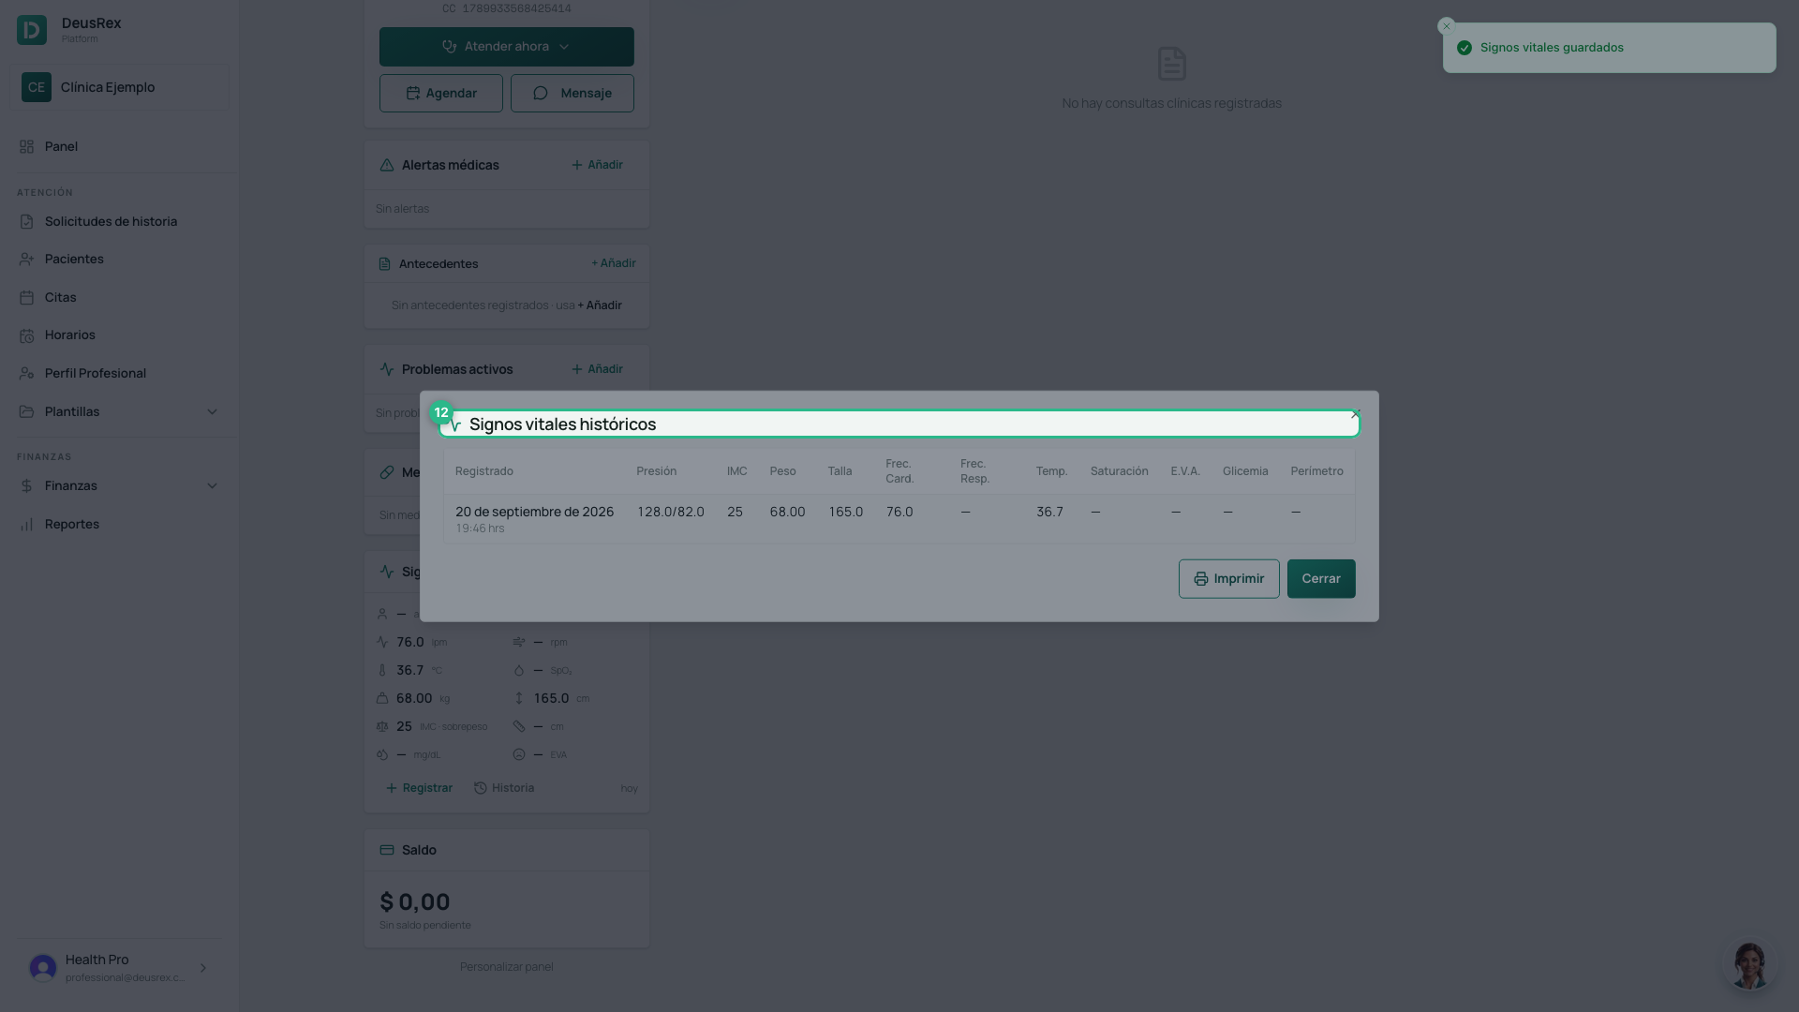Click the DeusRex logo icon

[31, 30]
